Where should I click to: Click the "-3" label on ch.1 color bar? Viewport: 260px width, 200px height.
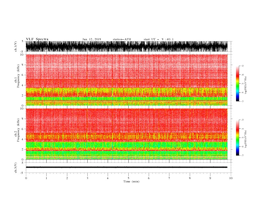(x=242, y=66)
